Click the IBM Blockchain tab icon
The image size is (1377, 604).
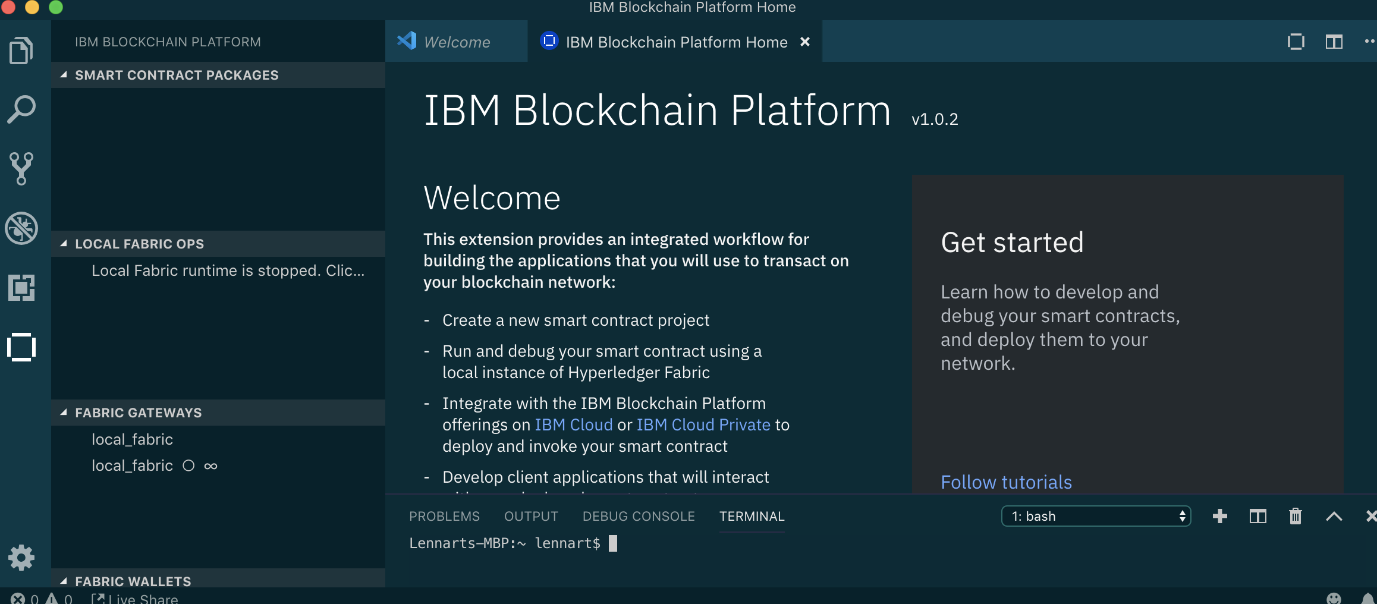click(x=549, y=40)
